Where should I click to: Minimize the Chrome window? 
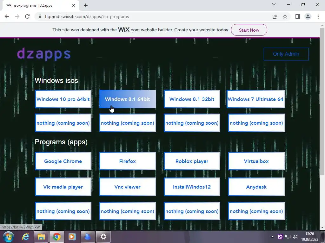click(x=289, y=4)
